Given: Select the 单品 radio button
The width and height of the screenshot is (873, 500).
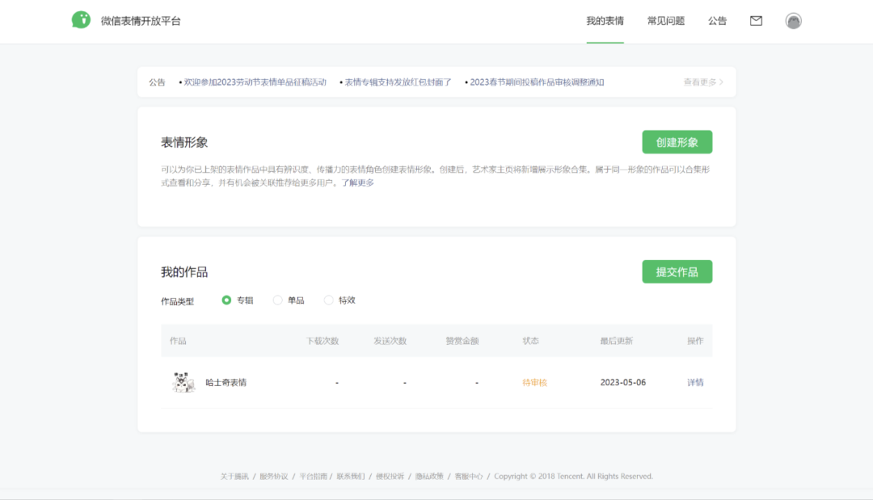Looking at the screenshot, I should [277, 300].
